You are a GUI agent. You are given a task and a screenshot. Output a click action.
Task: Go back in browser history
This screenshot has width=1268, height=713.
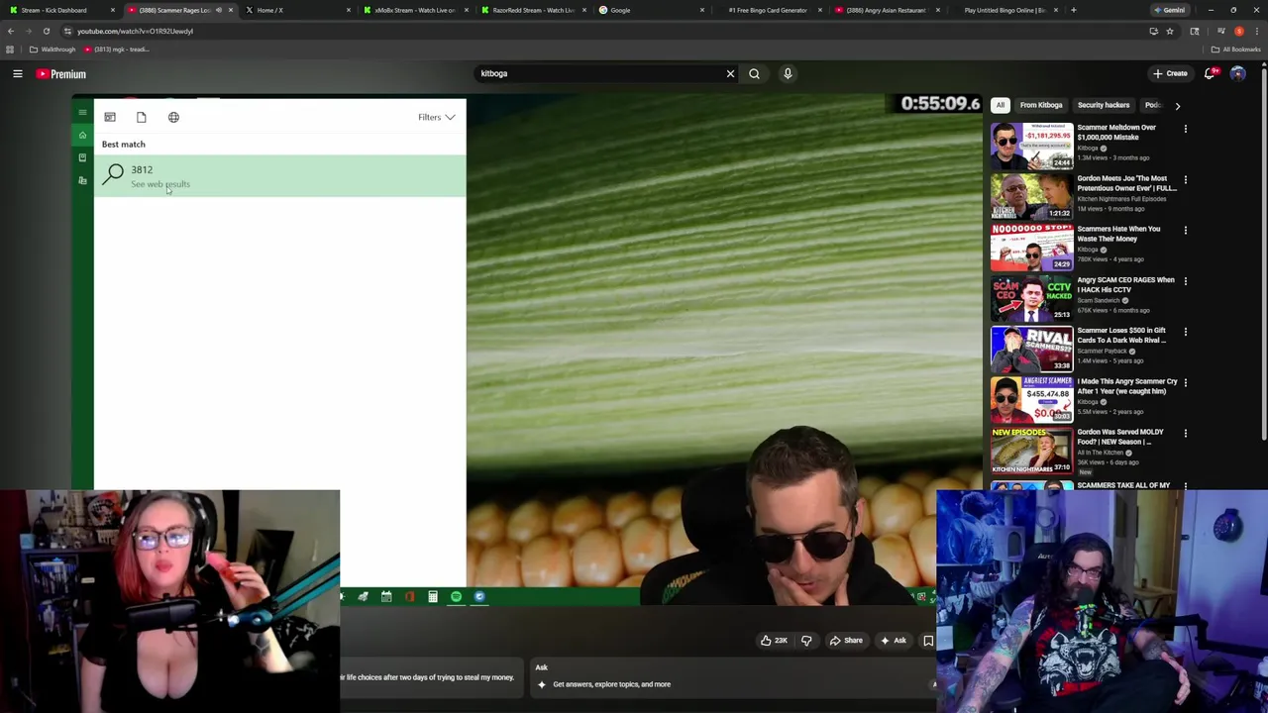[11, 31]
